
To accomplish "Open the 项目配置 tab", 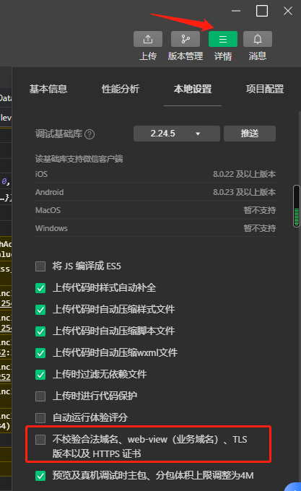I will click(x=265, y=89).
